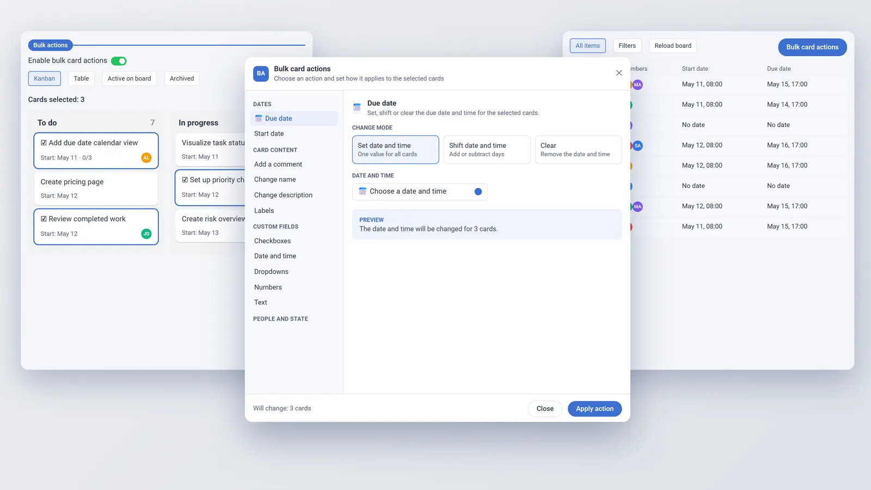Pick the Clear change mode option
Screen dimensions: 871x490
point(578,150)
